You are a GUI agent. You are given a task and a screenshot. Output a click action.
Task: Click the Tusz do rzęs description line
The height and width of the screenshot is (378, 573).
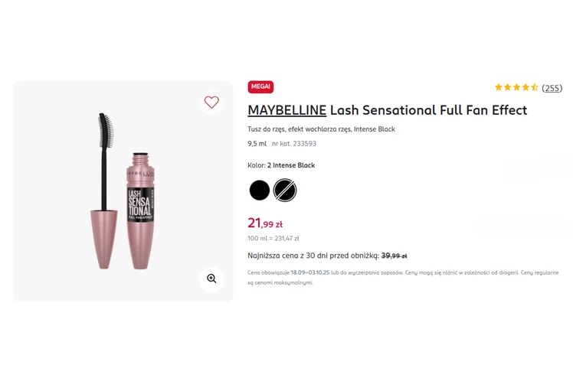click(321, 129)
